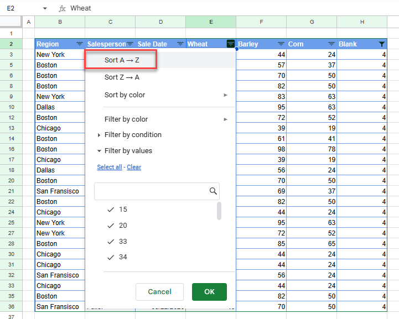Click the filter values search field

pos(151,191)
